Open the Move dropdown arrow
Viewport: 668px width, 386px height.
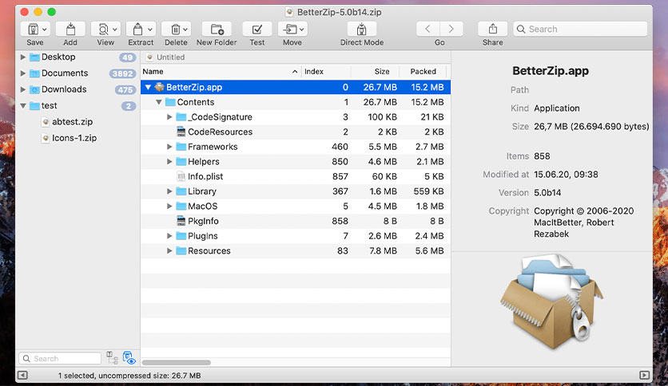pos(301,30)
